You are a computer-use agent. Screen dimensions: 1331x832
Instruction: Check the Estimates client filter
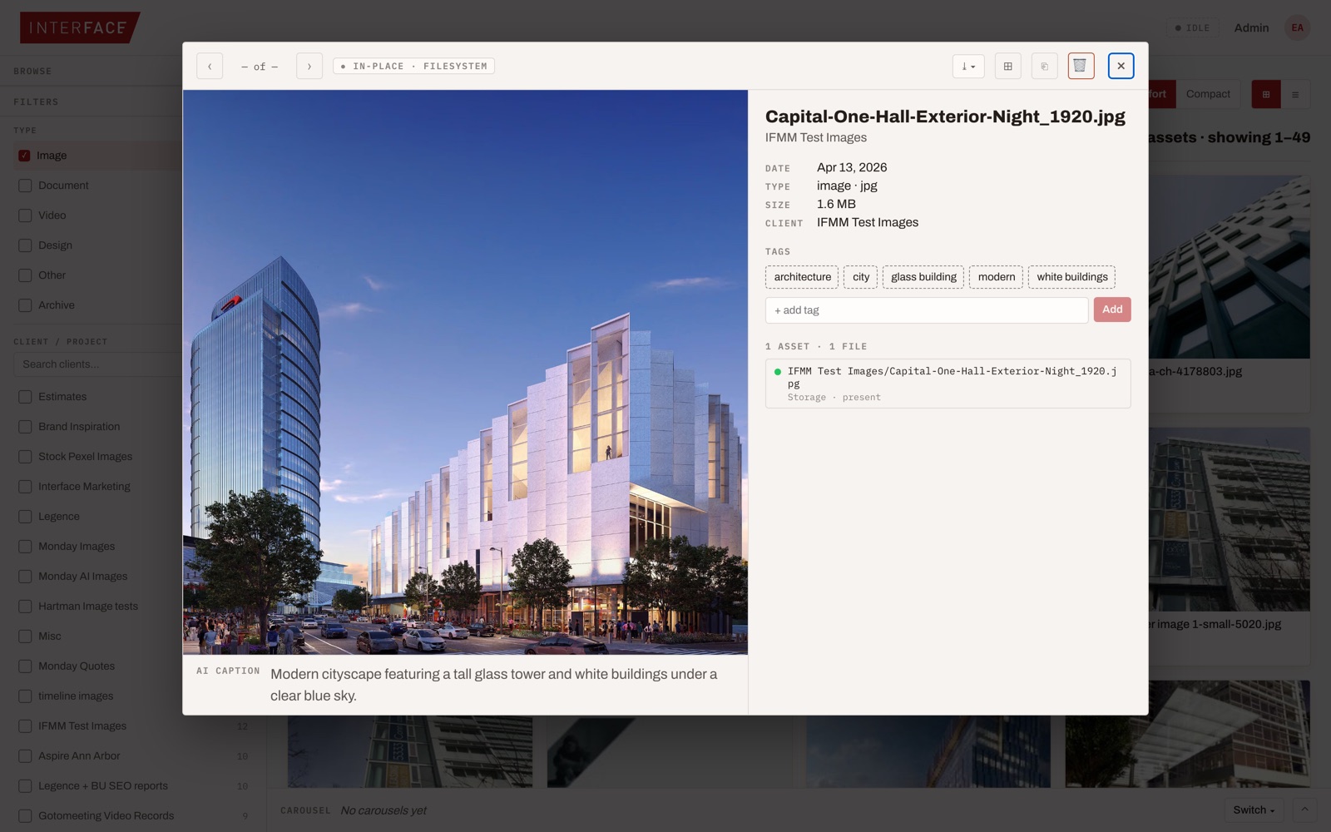coord(25,397)
